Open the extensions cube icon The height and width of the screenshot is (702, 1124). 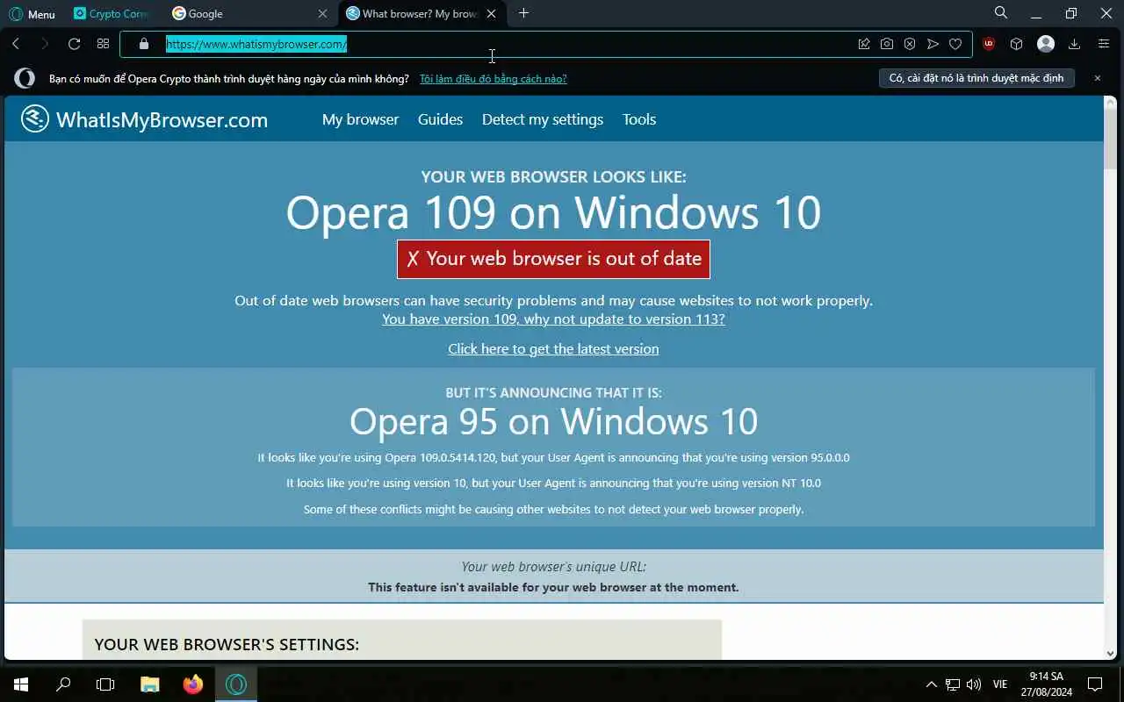(1016, 44)
